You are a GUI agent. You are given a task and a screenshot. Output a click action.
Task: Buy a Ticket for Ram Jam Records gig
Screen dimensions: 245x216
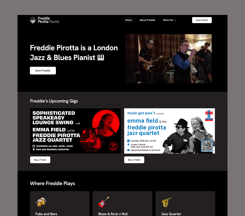click(x=40, y=160)
